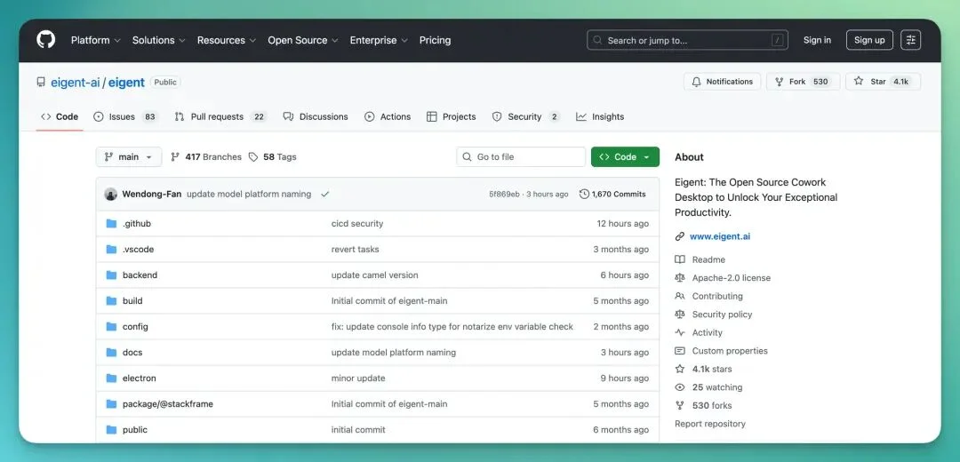Image resolution: width=960 pixels, height=462 pixels.
Task: Click the 1,670 Commits history icon
Action: click(x=584, y=194)
